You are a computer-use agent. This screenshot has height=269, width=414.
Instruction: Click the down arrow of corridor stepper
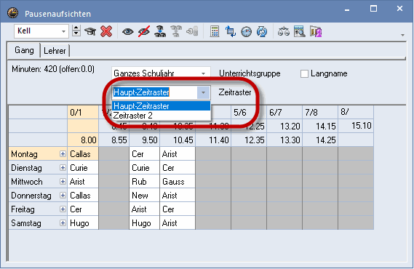point(76,33)
